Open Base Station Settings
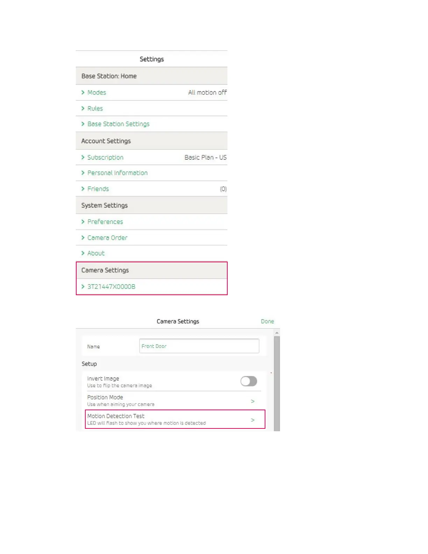The image size is (428, 554). point(151,124)
